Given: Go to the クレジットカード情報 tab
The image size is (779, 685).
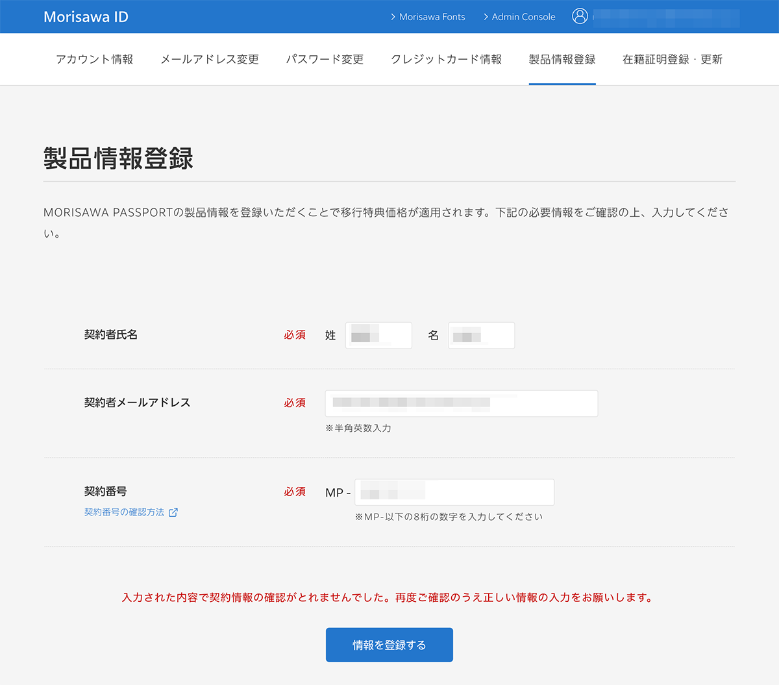Looking at the screenshot, I should click(446, 59).
